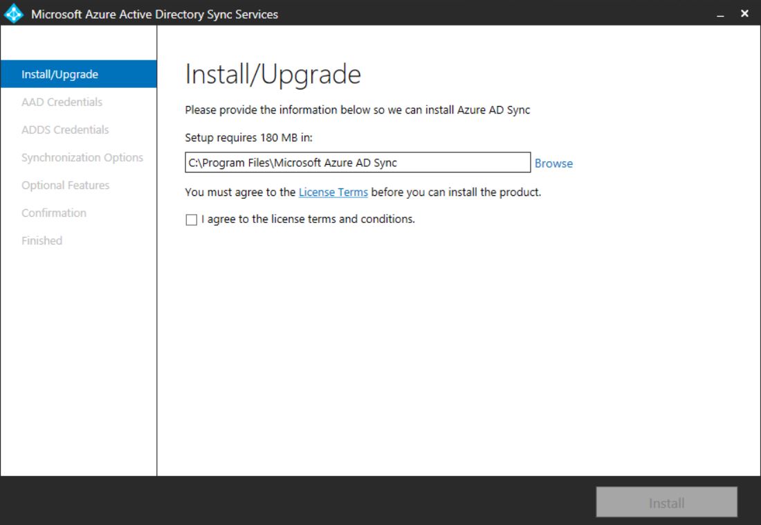761x525 pixels.
Task: Click Browse to choose install folder
Action: [553, 163]
